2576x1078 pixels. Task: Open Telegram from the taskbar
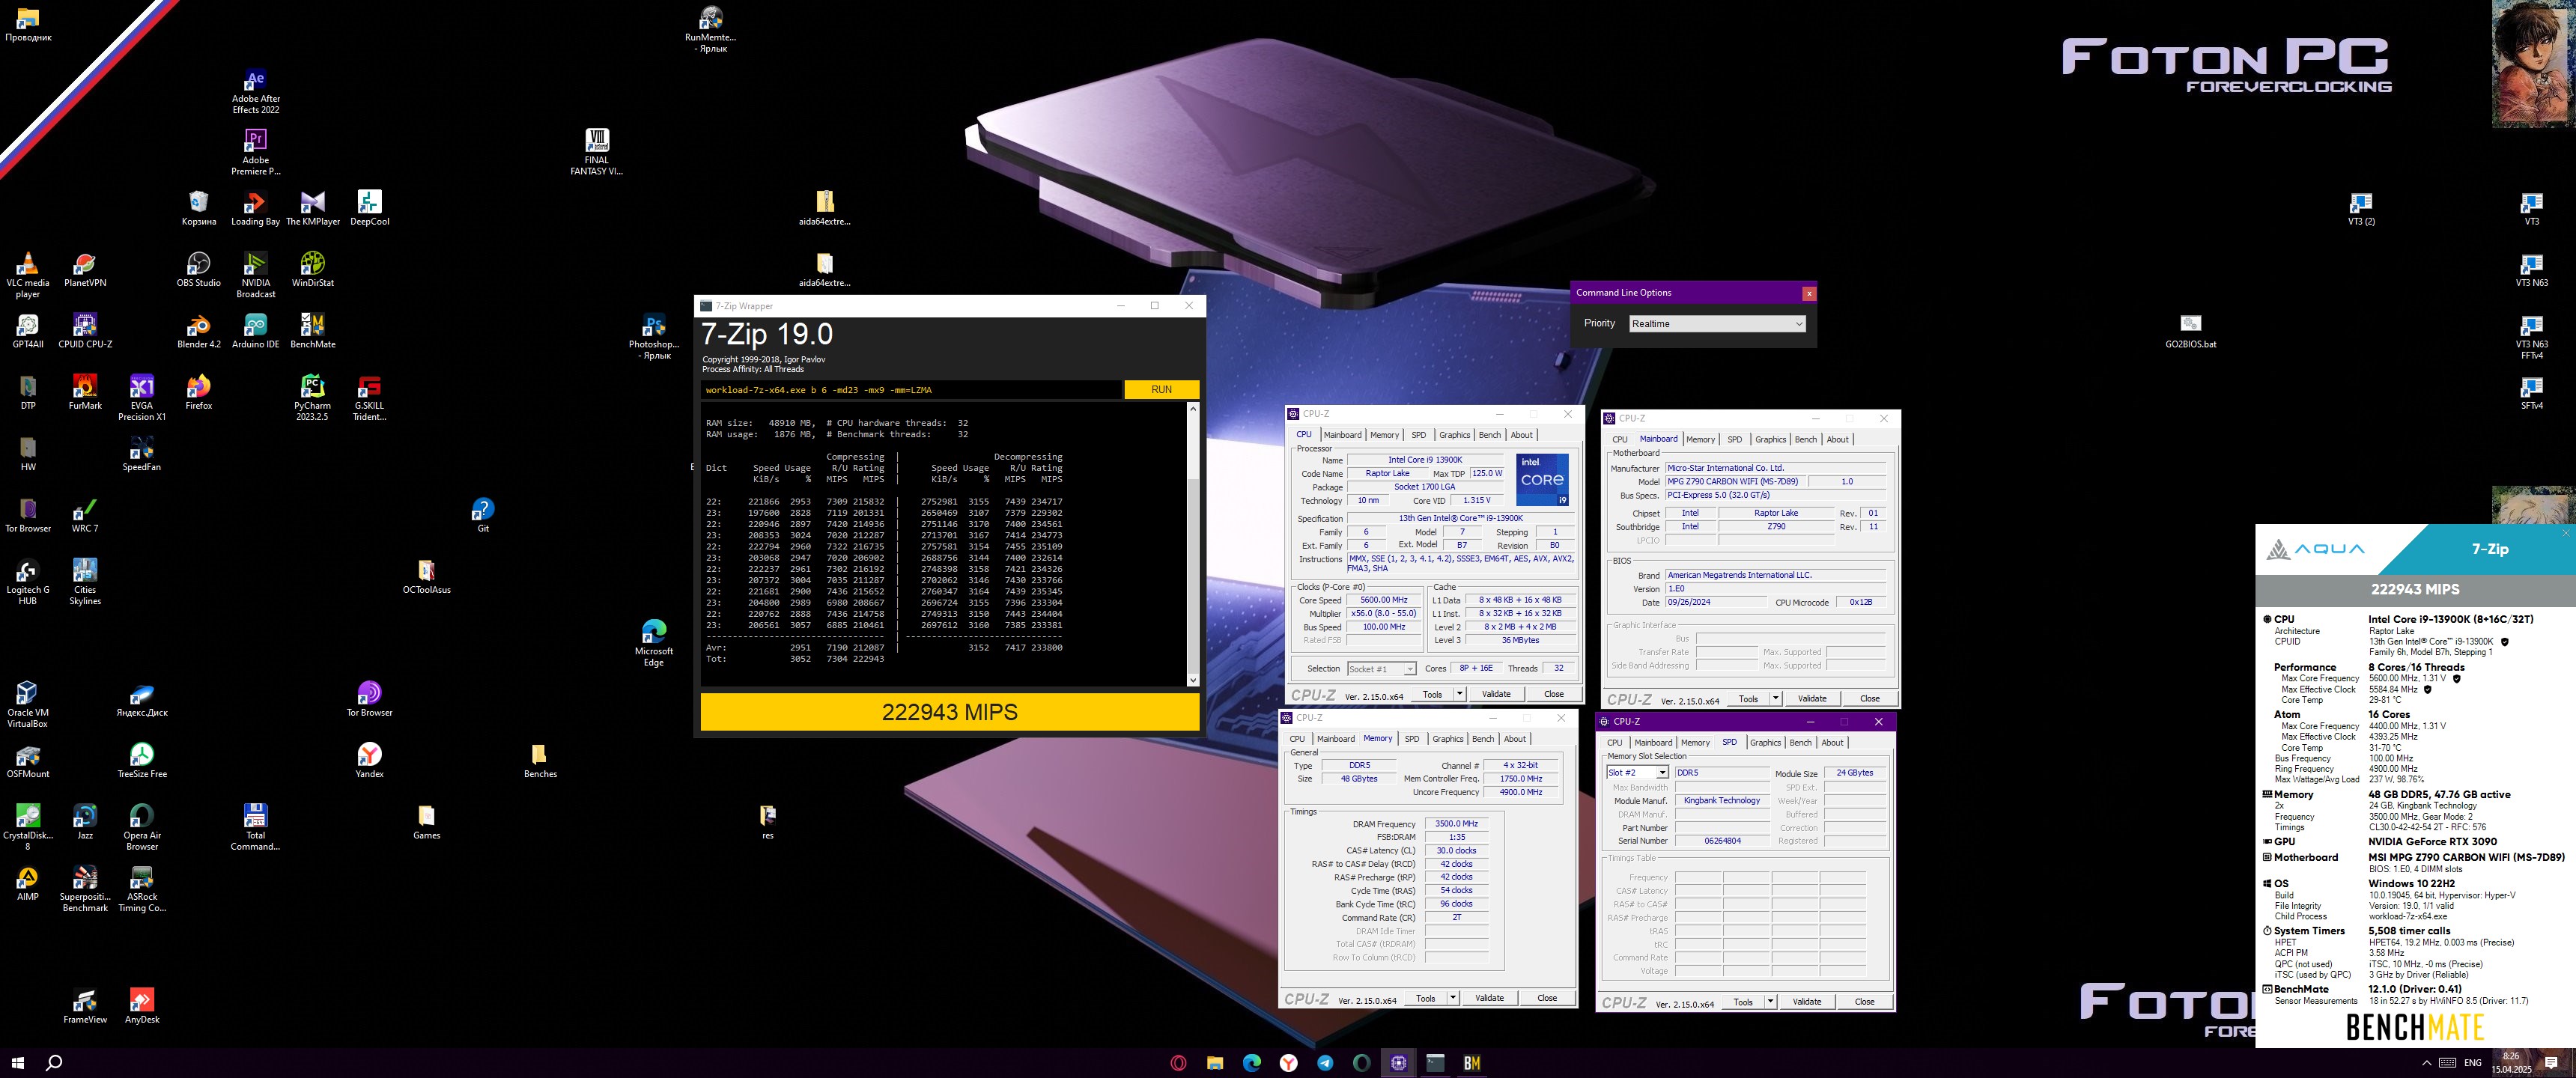coord(1325,1063)
